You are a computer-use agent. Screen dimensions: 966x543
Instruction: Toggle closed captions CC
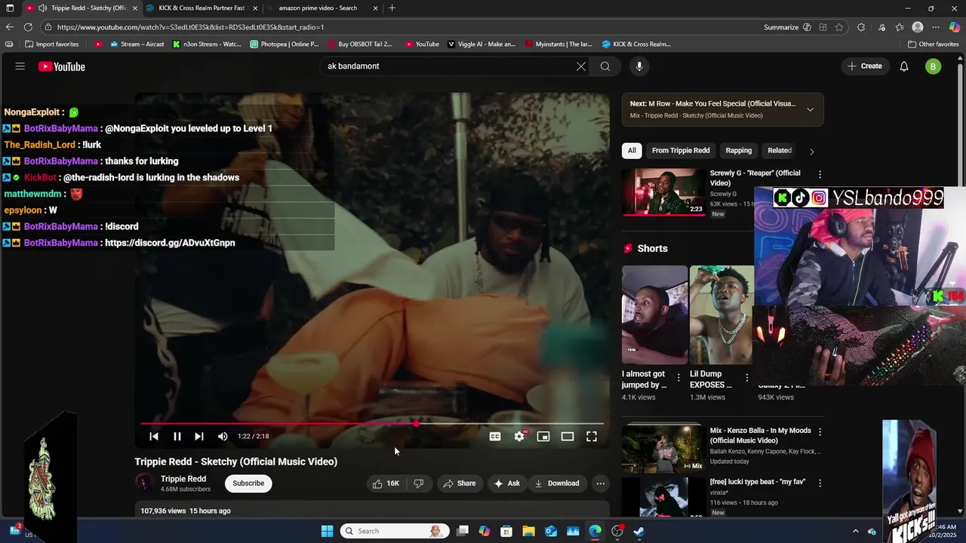[495, 436]
